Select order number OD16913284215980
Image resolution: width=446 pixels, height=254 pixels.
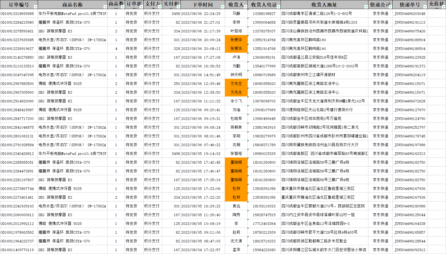click(x=17, y=22)
